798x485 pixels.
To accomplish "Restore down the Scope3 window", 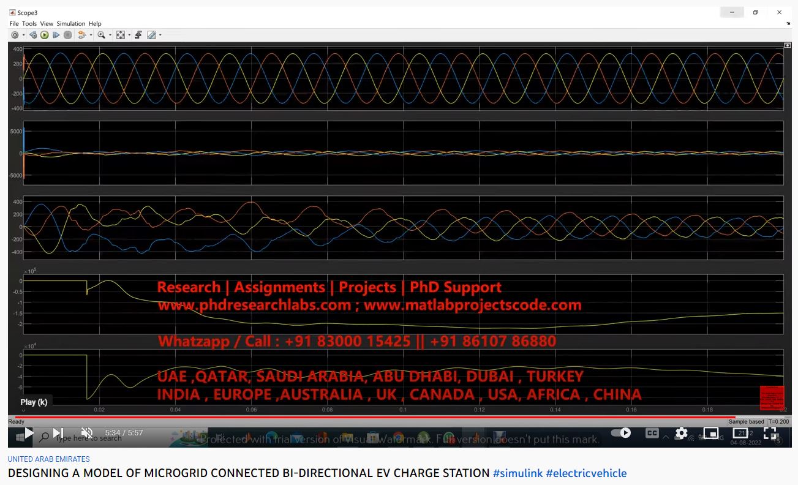I will coord(755,12).
